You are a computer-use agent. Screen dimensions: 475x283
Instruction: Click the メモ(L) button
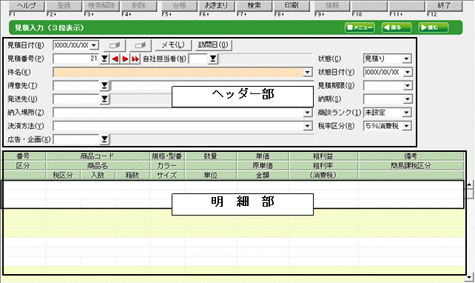[173, 45]
